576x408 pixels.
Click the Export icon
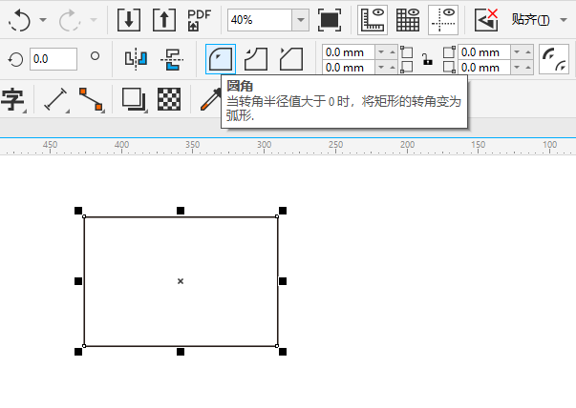(164, 19)
